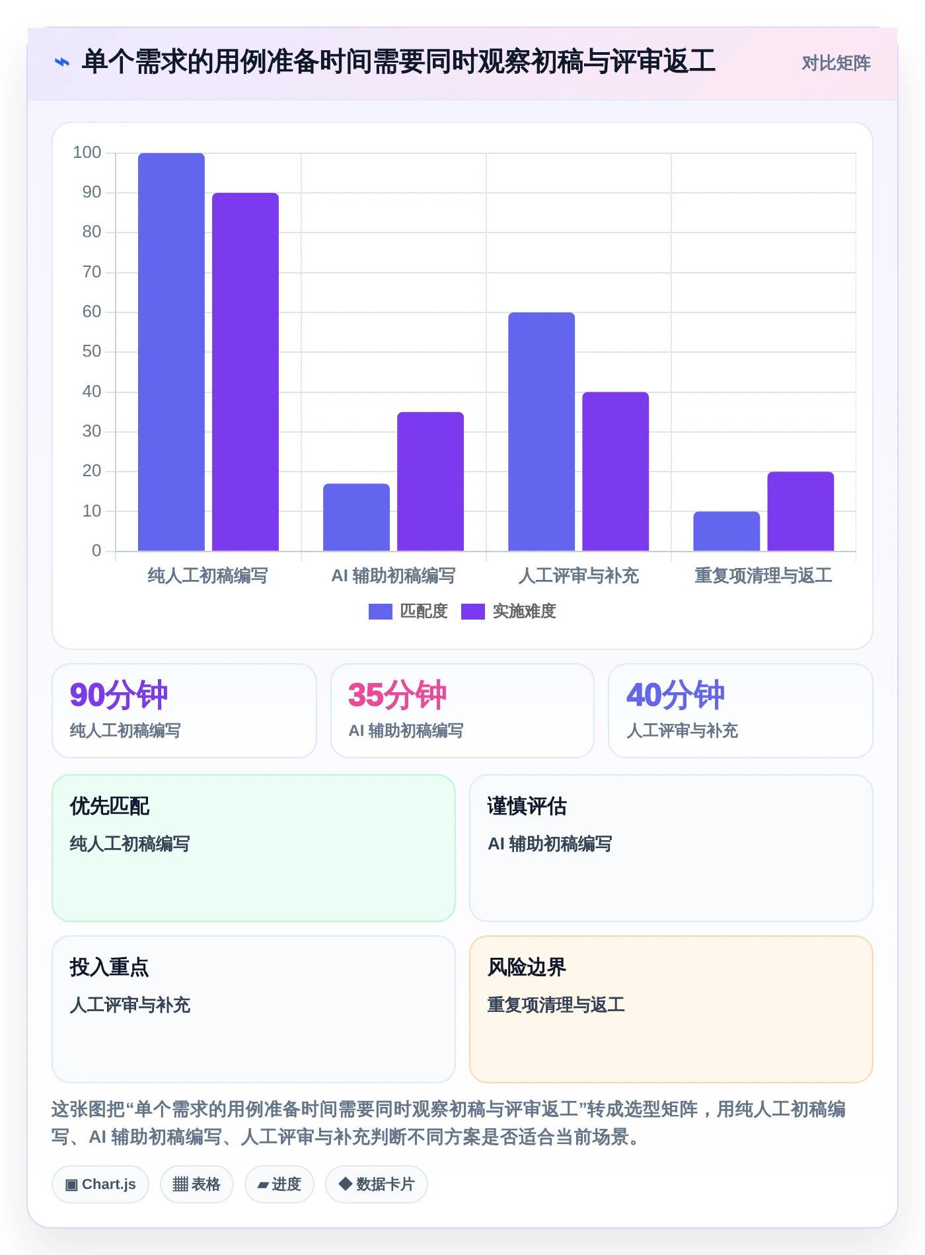Click the 对比矩阵 label in header

tap(836, 63)
